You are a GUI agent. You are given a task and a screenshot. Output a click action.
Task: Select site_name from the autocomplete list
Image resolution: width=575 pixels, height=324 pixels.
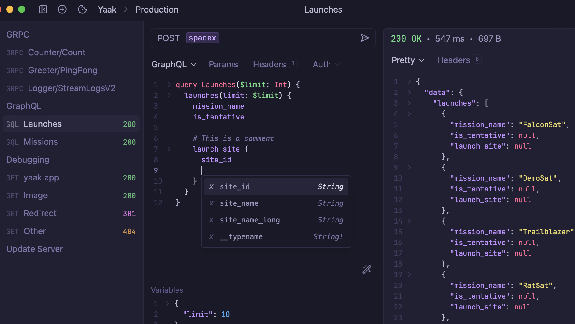239,203
